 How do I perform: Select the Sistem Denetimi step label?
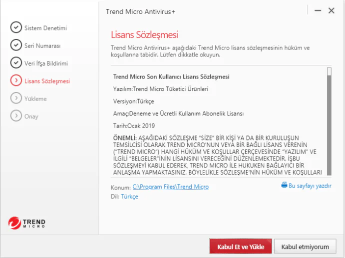[x=45, y=28]
